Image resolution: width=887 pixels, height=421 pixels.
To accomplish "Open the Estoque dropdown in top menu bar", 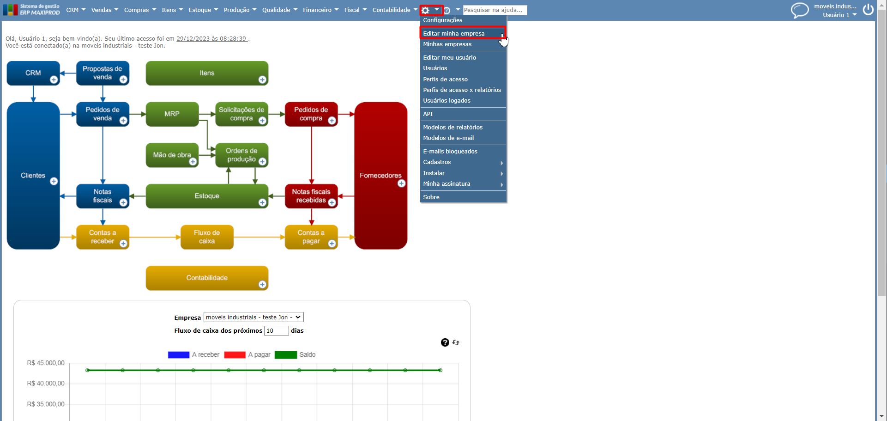I will pos(203,10).
